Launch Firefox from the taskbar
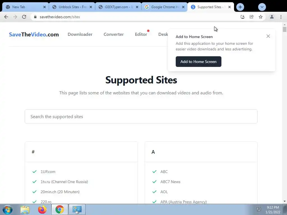287x215 pixels. coord(42,209)
